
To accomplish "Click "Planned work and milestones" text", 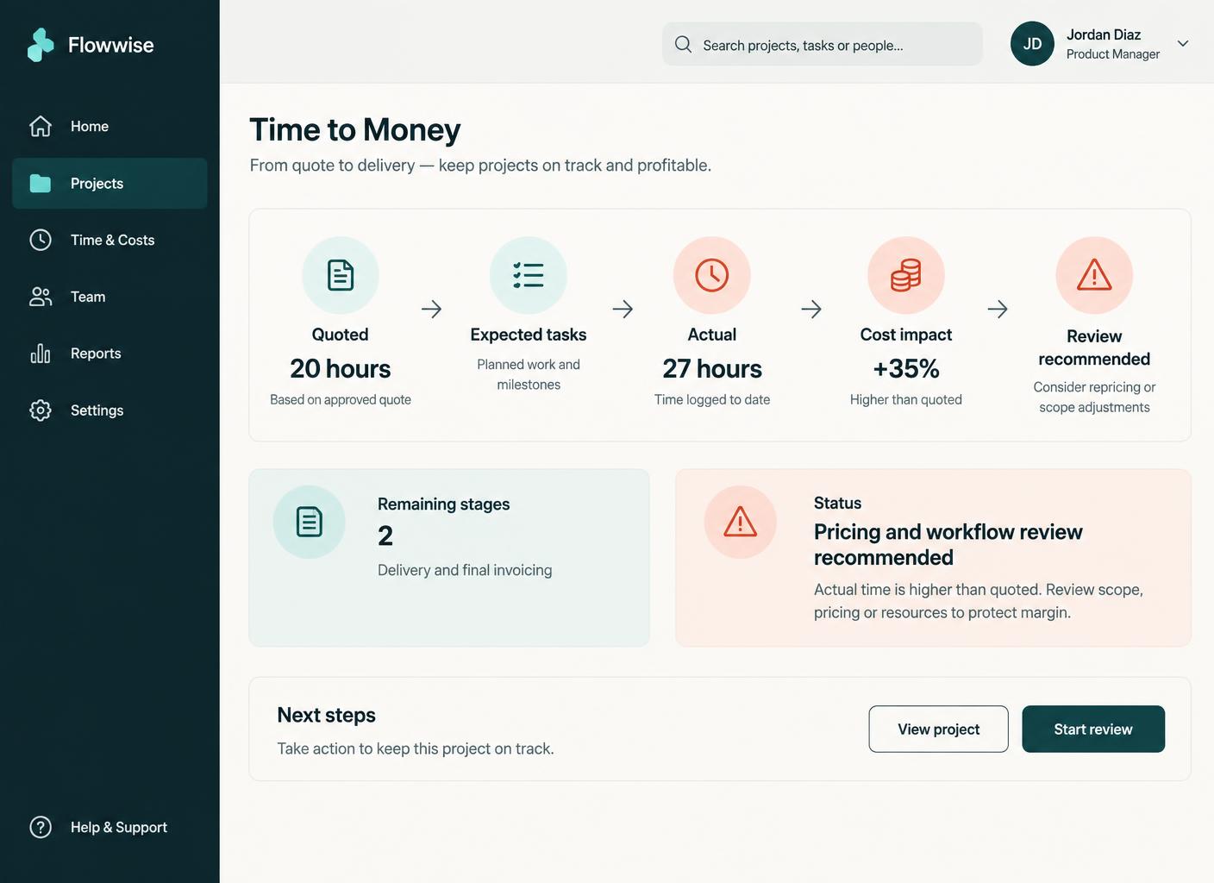I will tap(529, 374).
